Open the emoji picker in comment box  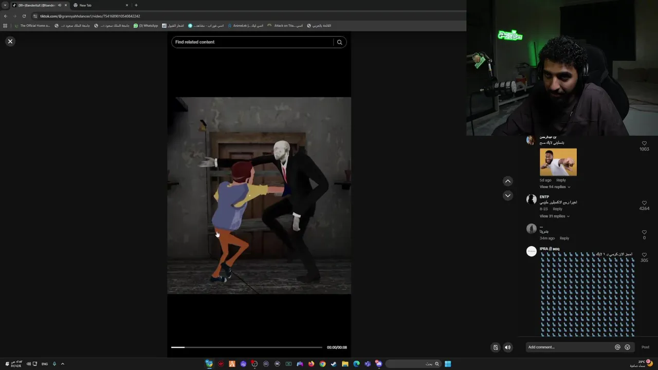[627, 347]
